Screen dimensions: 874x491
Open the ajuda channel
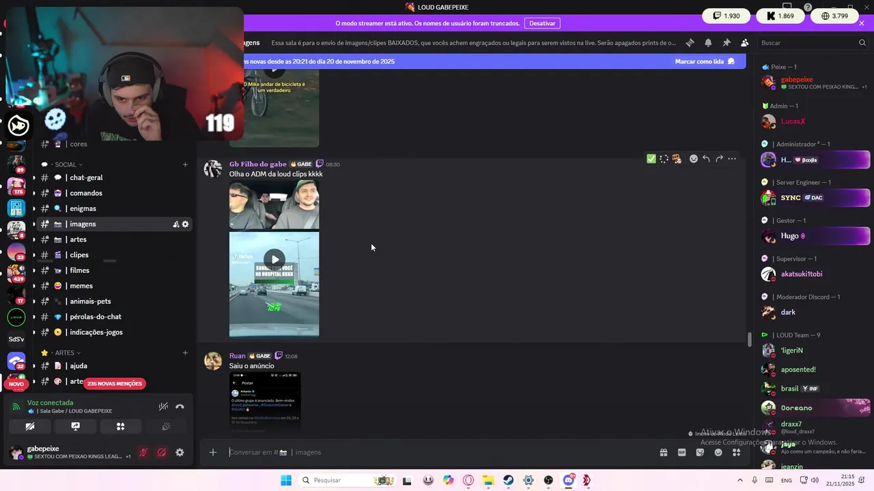[115, 366]
